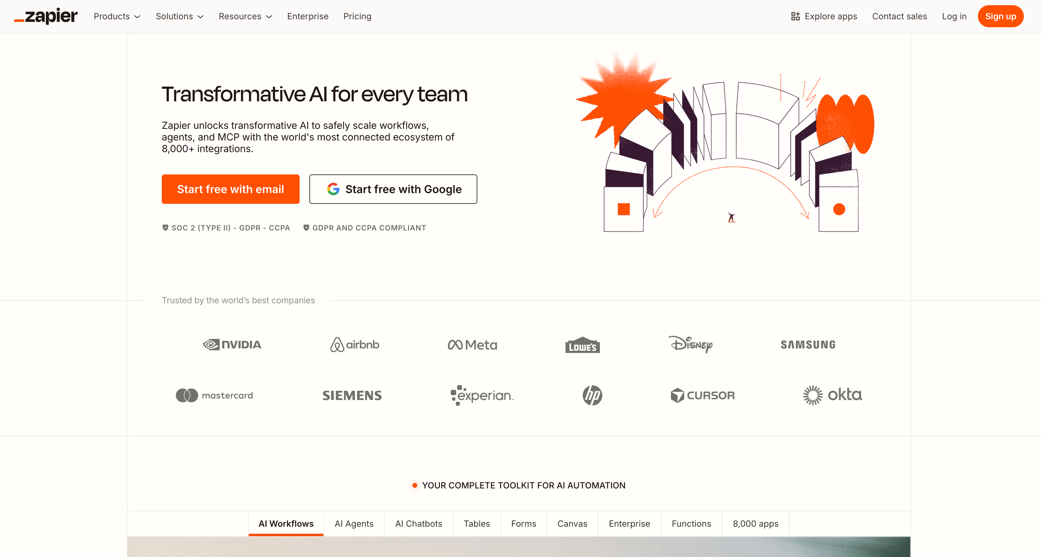Click the shield icon beside SOC 2 compliance text
The width and height of the screenshot is (1041, 557).
165,228
